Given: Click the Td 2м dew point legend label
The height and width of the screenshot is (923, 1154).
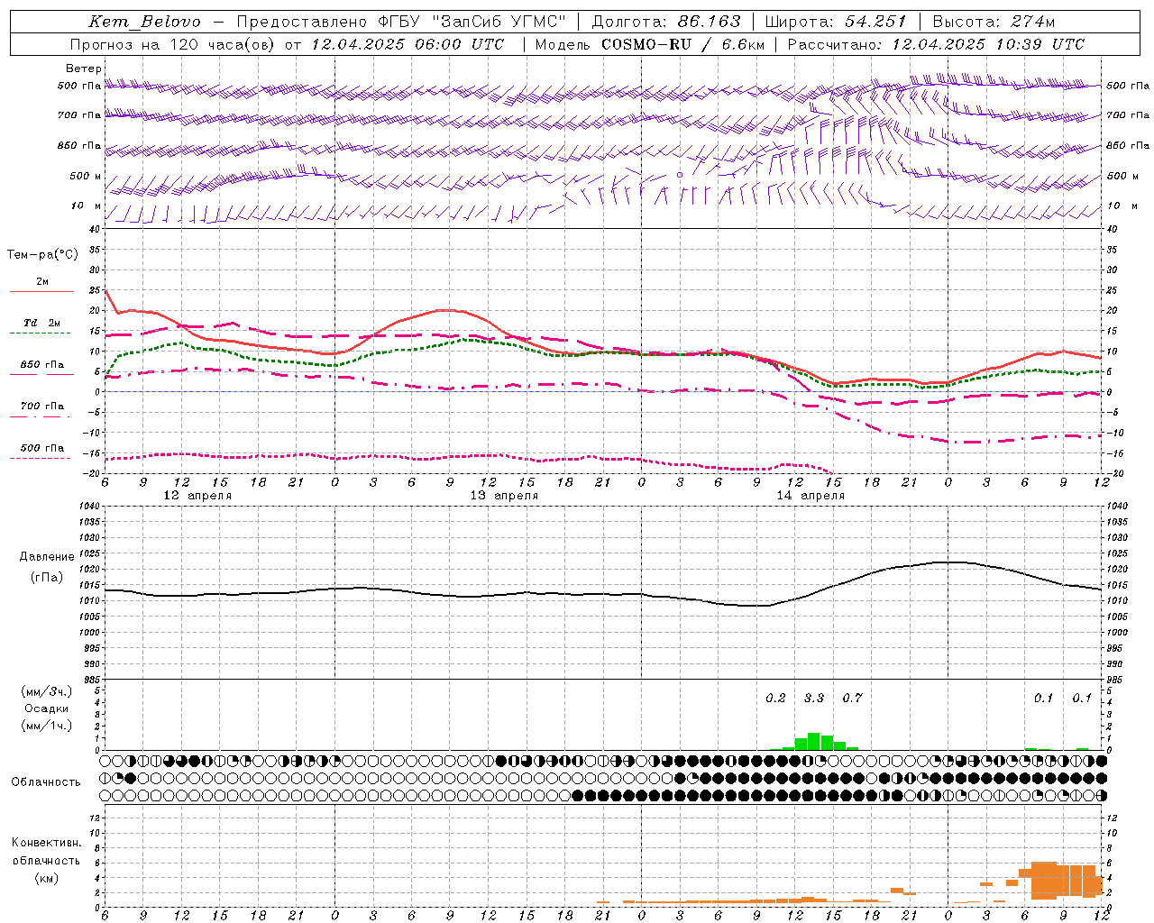Looking at the screenshot, I should coord(41,323).
